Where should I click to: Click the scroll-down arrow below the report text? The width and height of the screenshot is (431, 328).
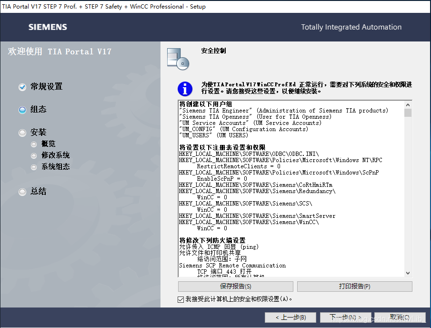(407, 273)
